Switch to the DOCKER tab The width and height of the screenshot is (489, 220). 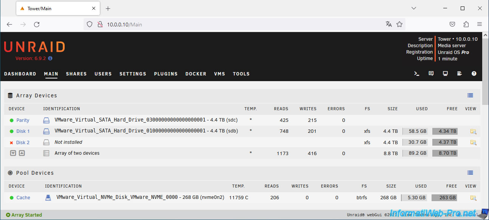(x=196, y=74)
